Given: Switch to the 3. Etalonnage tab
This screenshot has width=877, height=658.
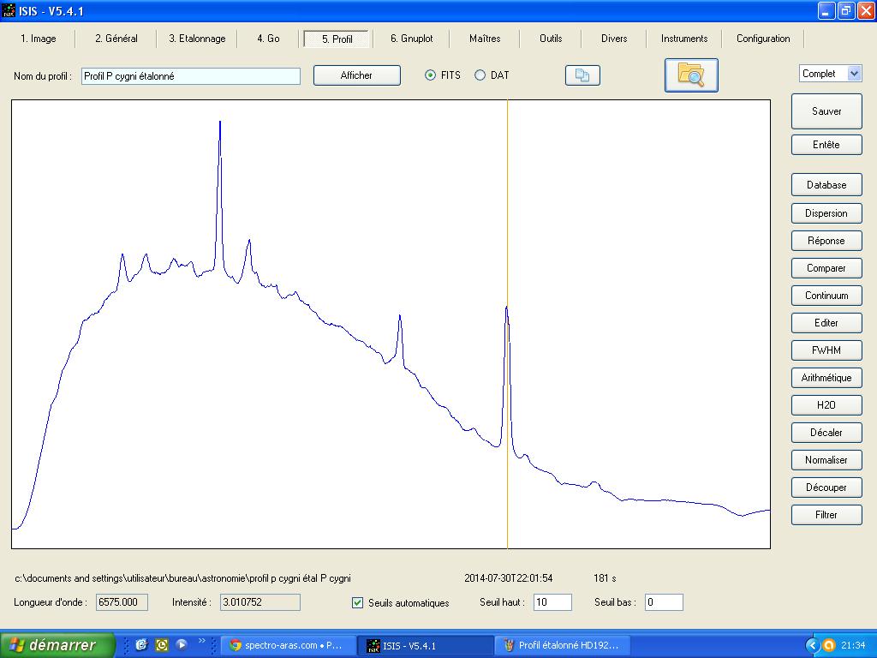Looking at the screenshot, I should [197, 39].
